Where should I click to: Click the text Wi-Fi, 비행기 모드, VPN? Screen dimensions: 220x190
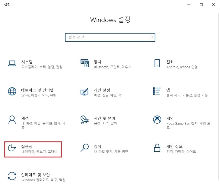39,95
